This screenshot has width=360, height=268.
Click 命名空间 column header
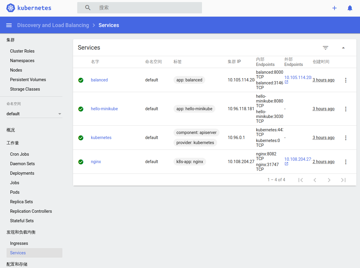coord(154,62)
